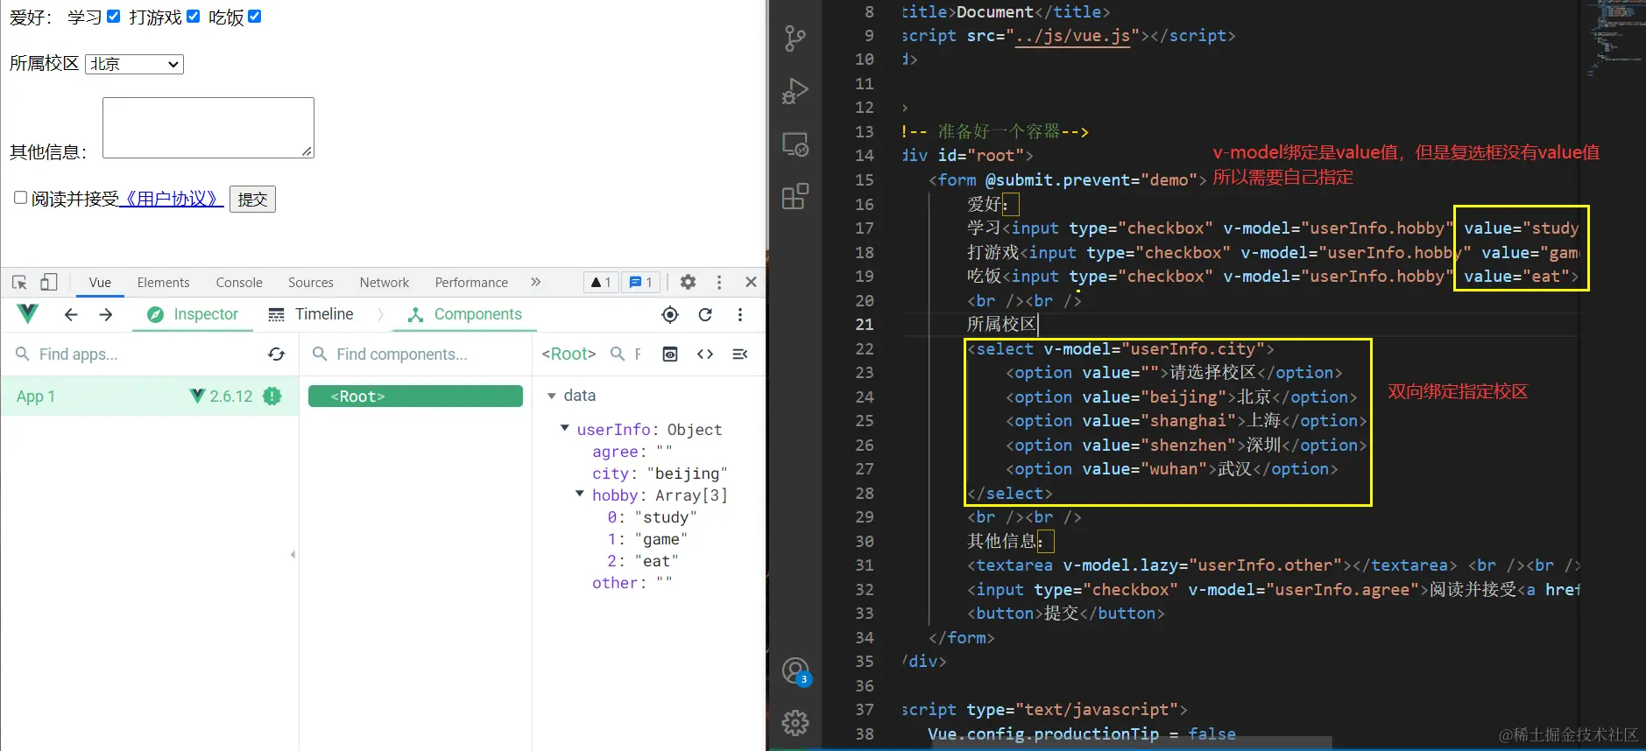Open Source Control in the VS Code activity bar
This screenshot has width=1646, height=751.
tap(795, 38)
